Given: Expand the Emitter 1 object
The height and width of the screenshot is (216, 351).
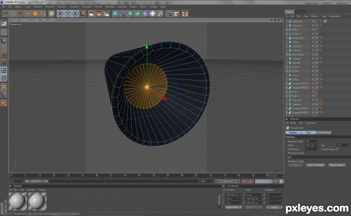Looking at the screenshot, I should point(287,67).
